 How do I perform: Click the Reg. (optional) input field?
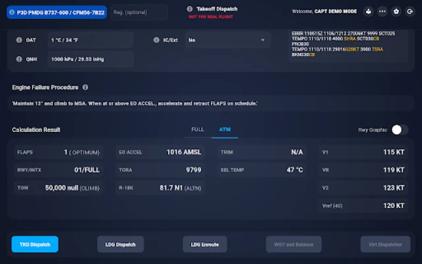point(139,11)
